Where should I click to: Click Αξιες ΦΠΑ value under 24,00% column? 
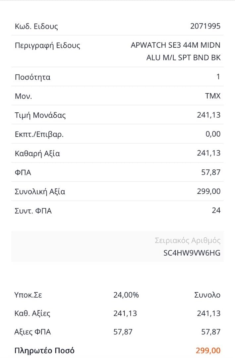(x=123, y=332)
